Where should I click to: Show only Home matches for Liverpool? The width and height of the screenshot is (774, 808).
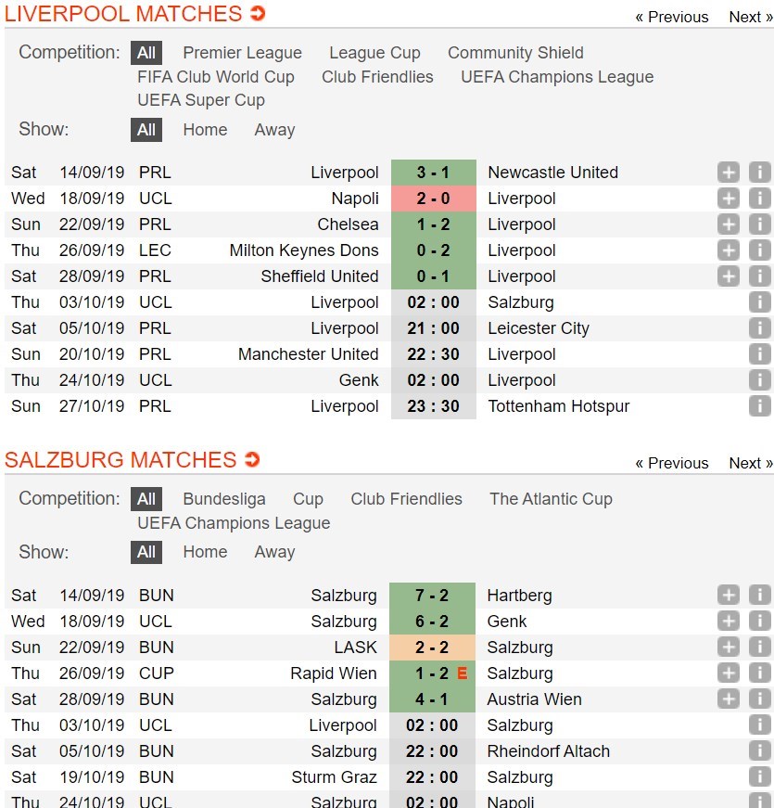click(x=205, y=129)
